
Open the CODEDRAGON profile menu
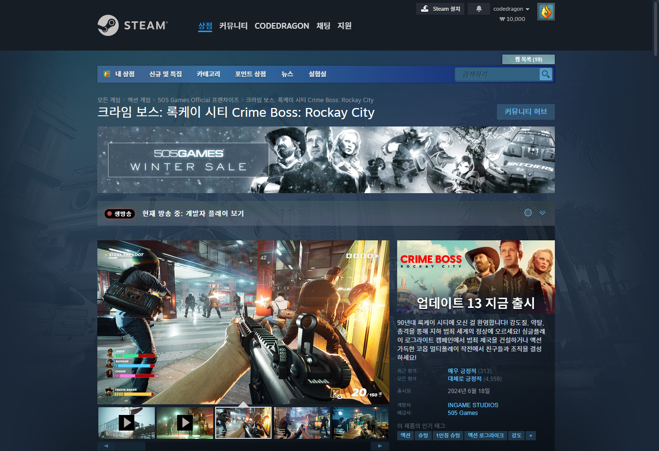(282, 26)
